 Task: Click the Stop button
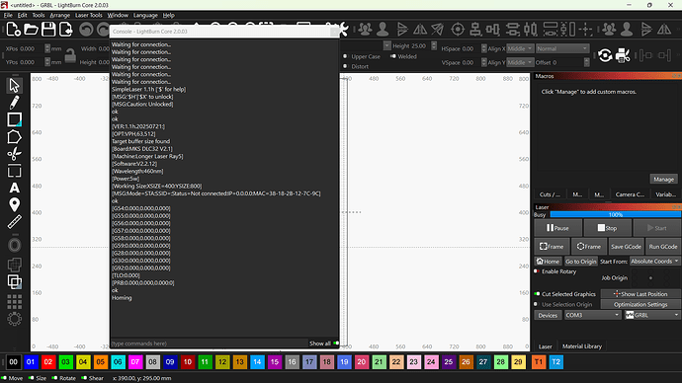607,228
